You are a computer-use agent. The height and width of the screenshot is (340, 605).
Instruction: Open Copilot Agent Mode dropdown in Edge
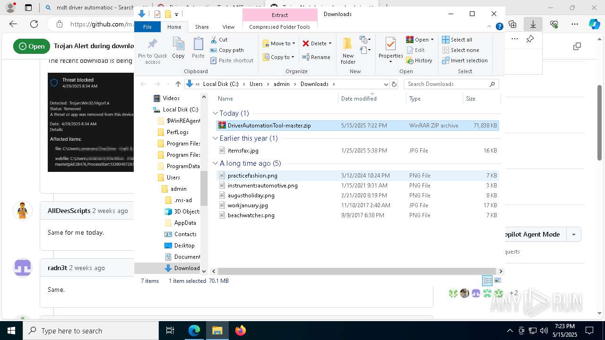coord(574,235)
